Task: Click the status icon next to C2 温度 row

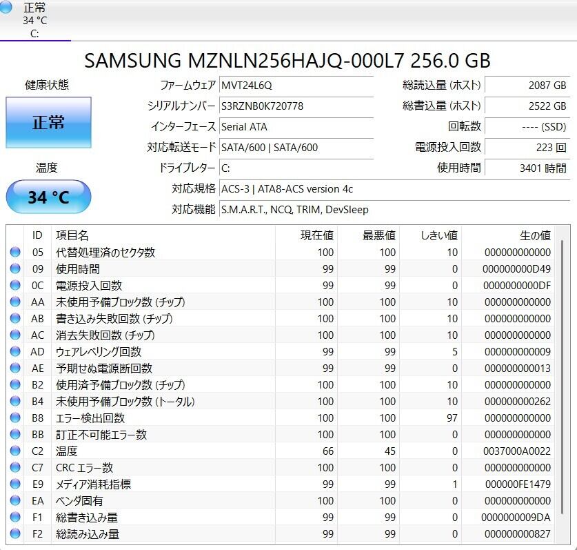Action: (15, 451)
